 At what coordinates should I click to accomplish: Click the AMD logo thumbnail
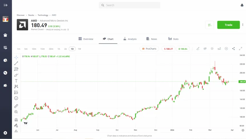(22, 25)
